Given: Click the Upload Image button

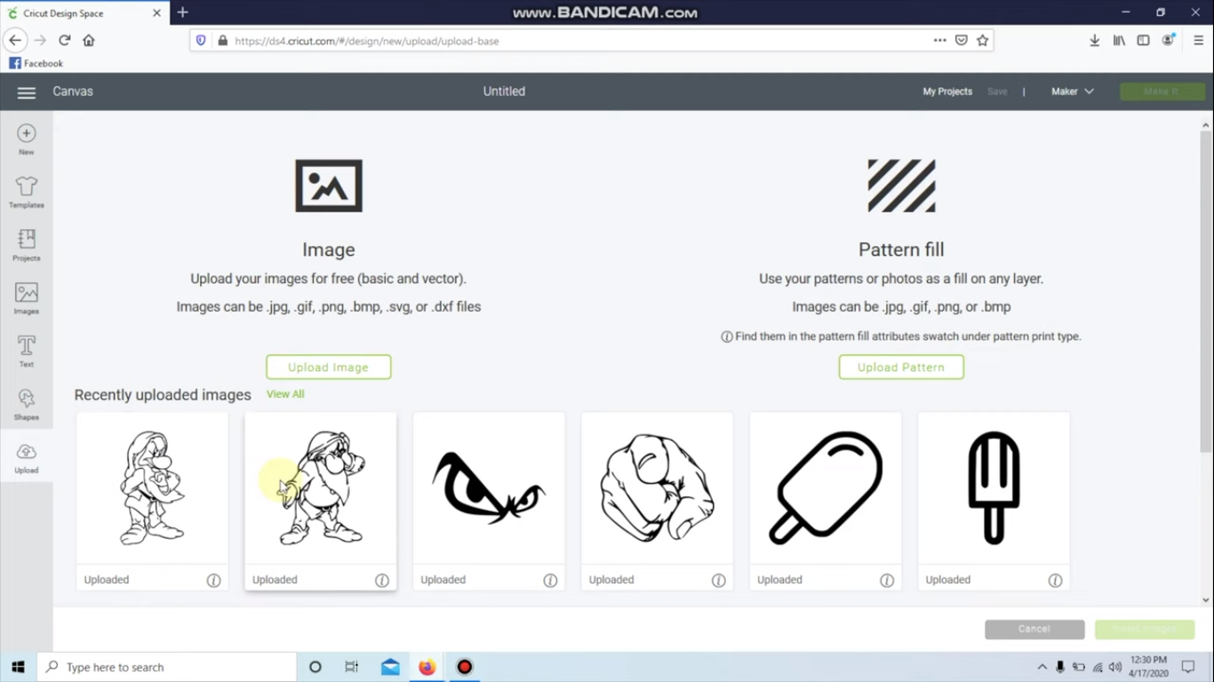Looking at the screenshot, I should [329, 367].
